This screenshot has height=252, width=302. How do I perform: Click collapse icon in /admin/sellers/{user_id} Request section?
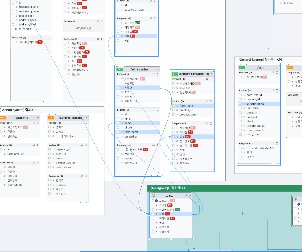coord(211,79)
